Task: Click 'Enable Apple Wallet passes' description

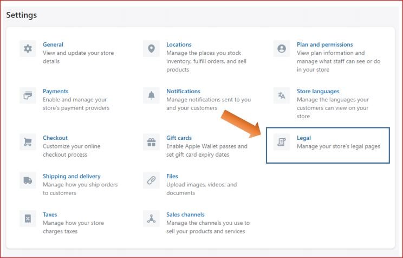Action: click(206, 150)
